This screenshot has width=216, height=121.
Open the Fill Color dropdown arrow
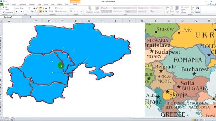point(33,11)
